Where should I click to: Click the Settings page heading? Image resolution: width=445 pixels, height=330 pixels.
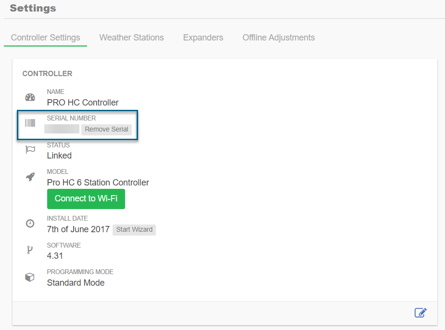(33, 8)
